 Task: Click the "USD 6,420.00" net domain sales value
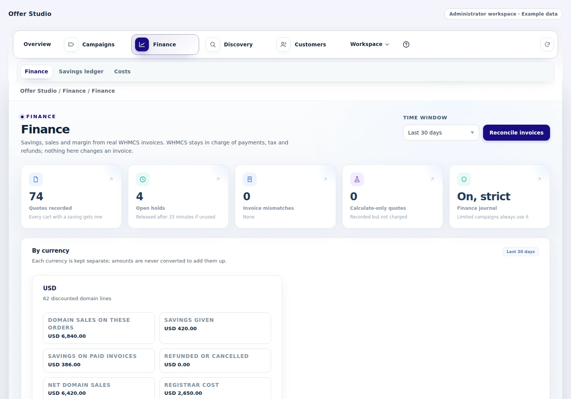pos(67,393)
